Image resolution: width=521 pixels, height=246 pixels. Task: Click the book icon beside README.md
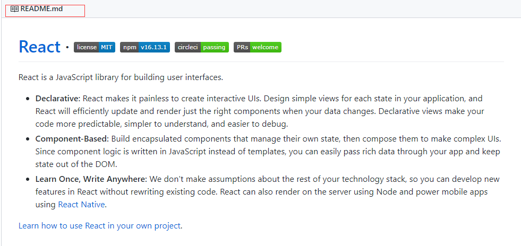coord(14,9)
